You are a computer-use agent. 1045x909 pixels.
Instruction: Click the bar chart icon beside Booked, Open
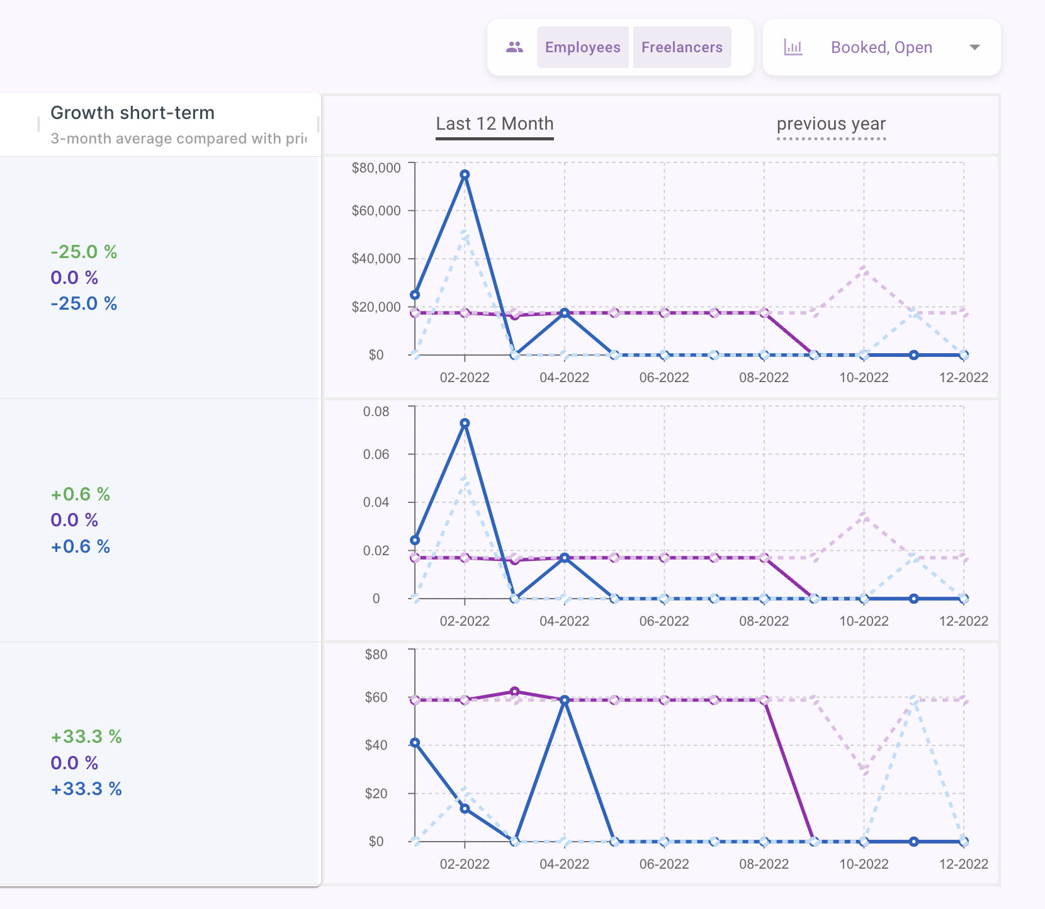(793, 47)
